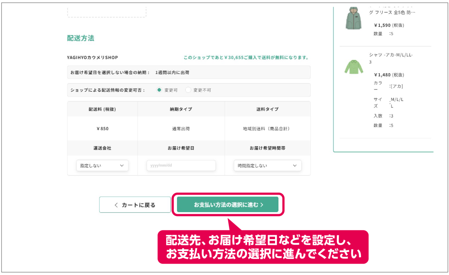Screen dimensions: 449x275
Task: Expand the 時間指定しない time slot dropdown
Action: tap(268, 166)
